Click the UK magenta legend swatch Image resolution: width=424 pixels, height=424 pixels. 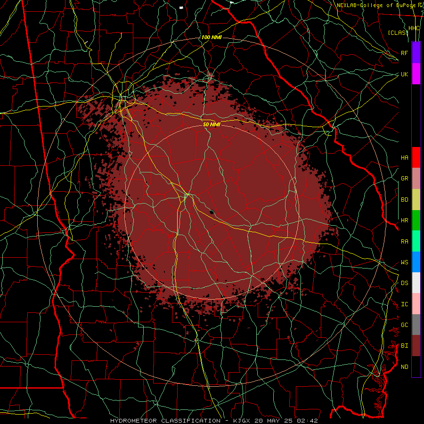(416, 74)
